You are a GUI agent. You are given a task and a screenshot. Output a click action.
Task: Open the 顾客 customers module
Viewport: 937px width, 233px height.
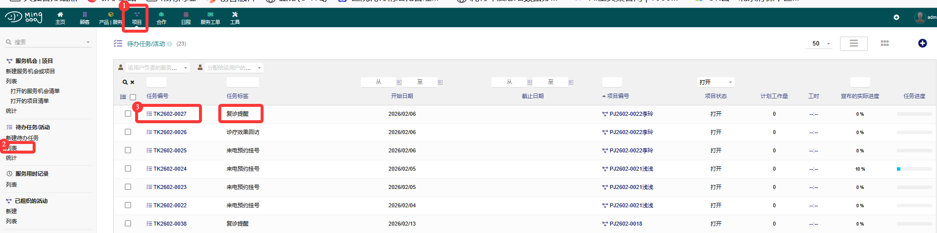click(x=85, y=18)
